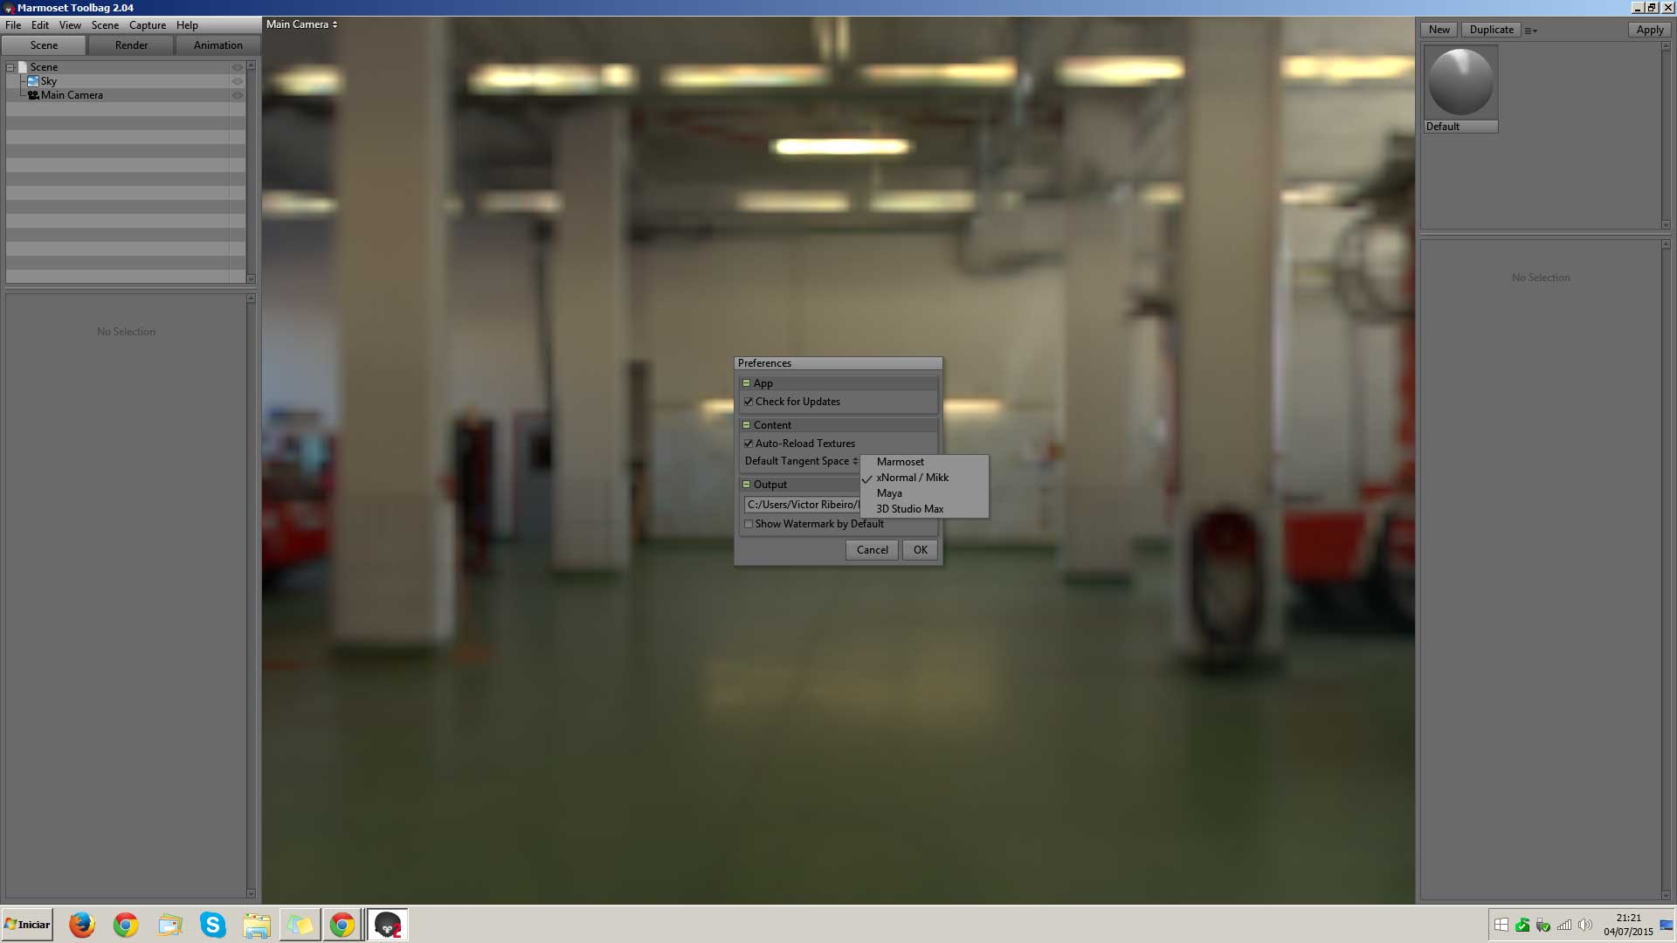Click the Sticky Notes taskbar icon
Screen dimensions: 1677x943
[x=300, y=925]
